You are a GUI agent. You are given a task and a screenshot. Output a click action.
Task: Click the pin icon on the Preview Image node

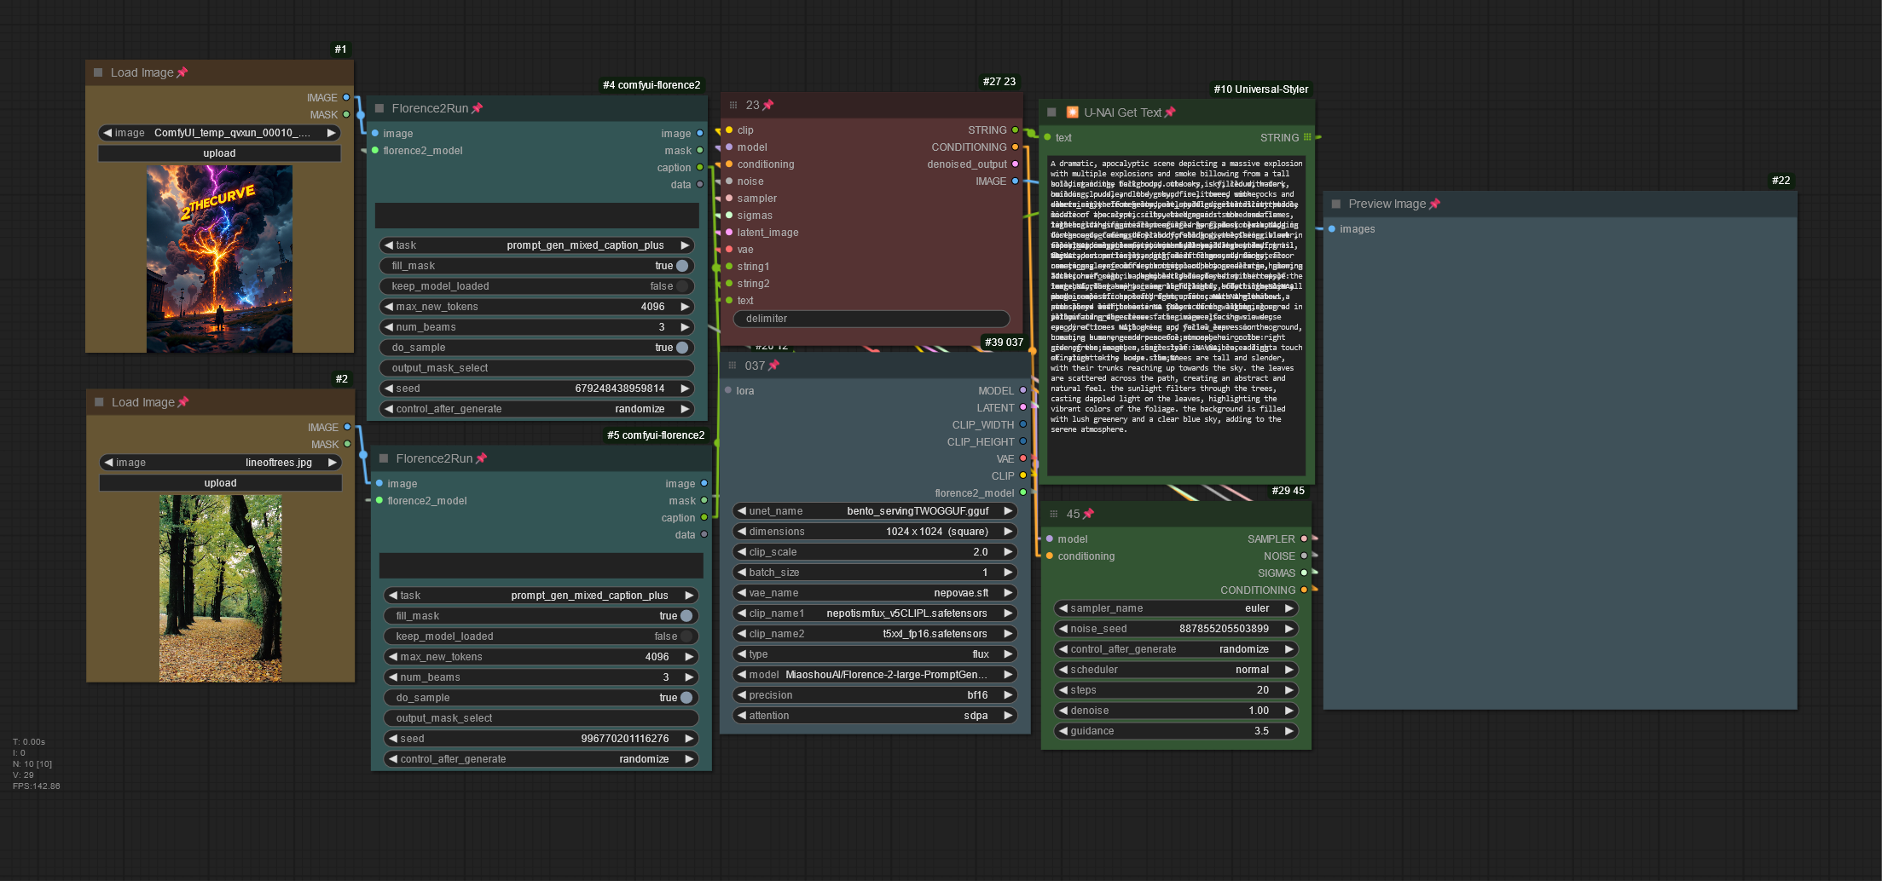tap(1434, 204)
